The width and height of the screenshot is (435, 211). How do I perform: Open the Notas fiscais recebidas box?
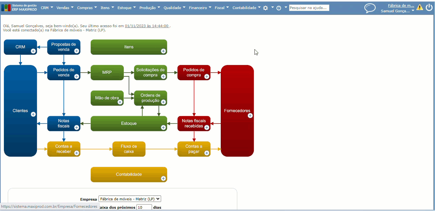(194, 123)
